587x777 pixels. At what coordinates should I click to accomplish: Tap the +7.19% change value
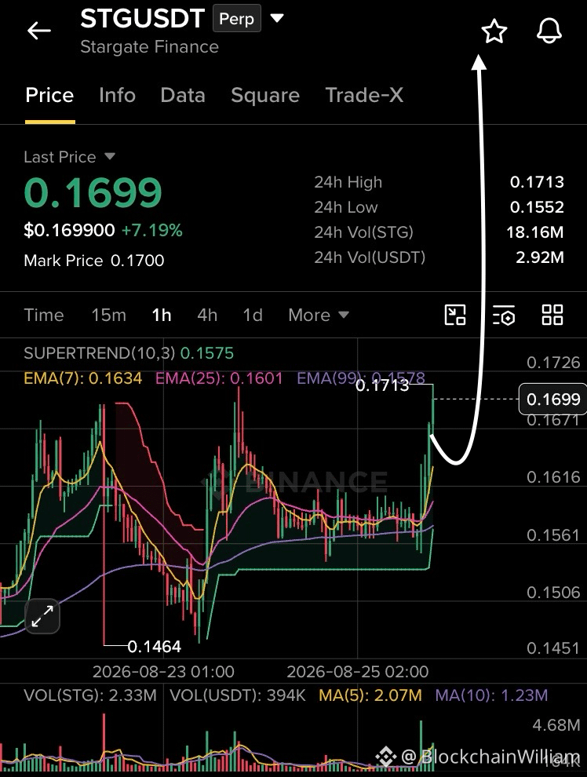coord(152,231)
